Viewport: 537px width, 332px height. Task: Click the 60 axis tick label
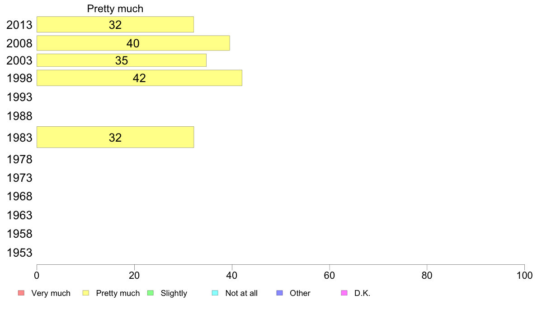pos(330,276)
